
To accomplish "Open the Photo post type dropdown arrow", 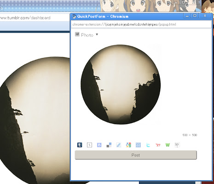I will pyautogui.click(x=97, y=34).
